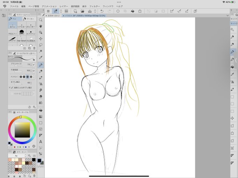Select the Airbrush tool
This screenshot has width=238, height=178.
(x=41, y=84)
